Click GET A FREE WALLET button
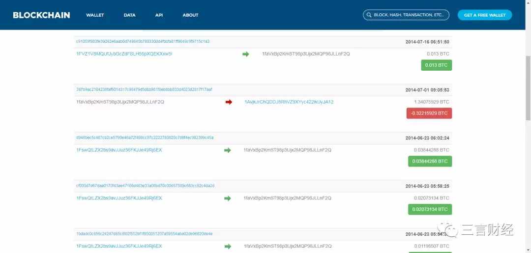 [485, 15]
